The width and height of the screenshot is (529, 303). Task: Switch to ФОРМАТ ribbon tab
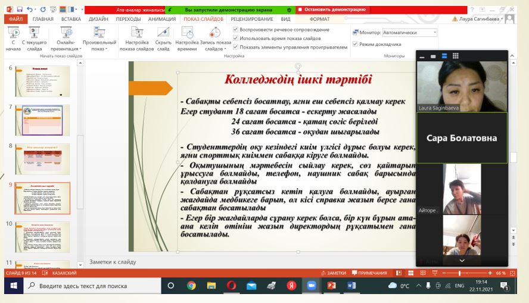pos(319,19)
